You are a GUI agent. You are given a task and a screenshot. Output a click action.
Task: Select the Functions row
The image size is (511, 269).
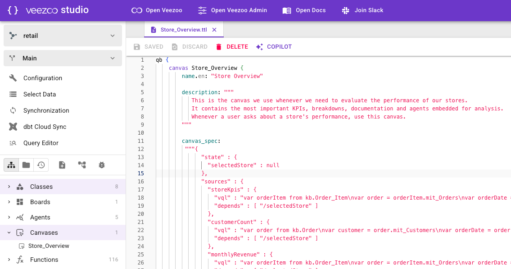(63, 260)
